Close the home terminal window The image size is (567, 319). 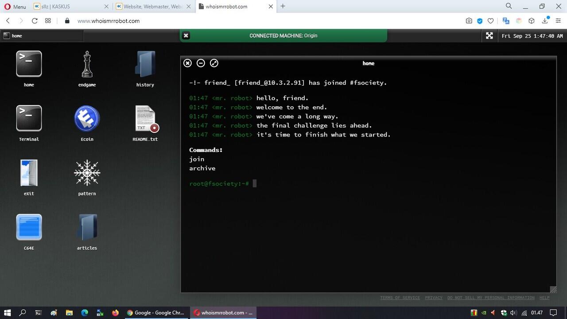(188, 63)
